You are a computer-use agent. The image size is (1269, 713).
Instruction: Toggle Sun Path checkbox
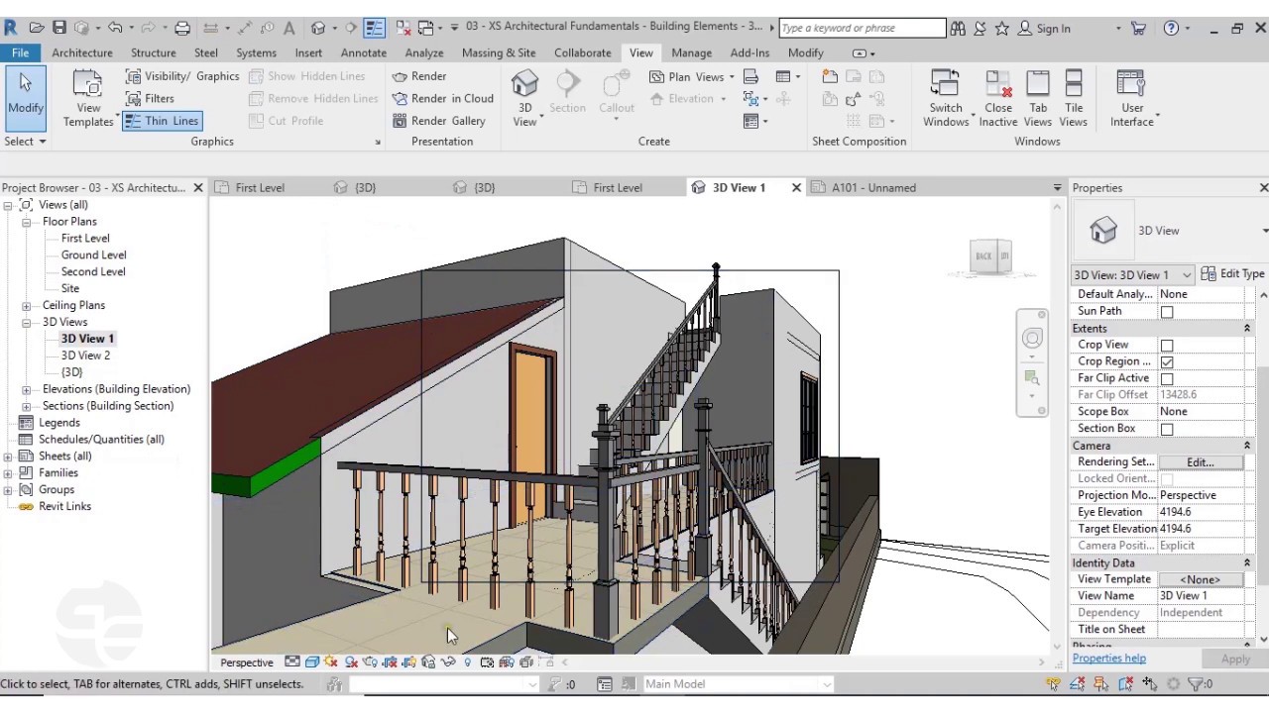1167,312
